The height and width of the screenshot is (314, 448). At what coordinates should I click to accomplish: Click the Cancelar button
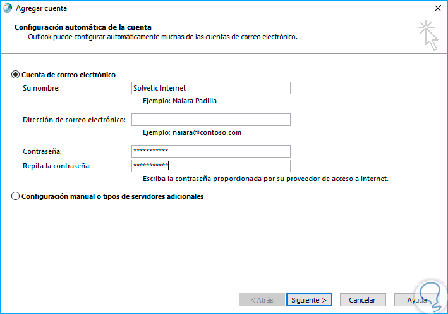[363, 300]
